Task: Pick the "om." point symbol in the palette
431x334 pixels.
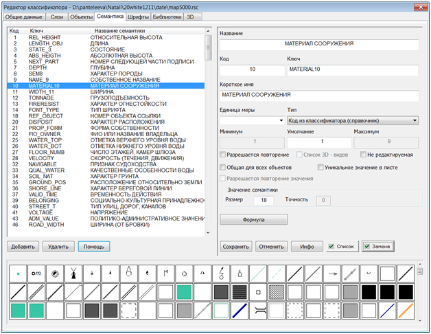Action: (x=36, y=273)
